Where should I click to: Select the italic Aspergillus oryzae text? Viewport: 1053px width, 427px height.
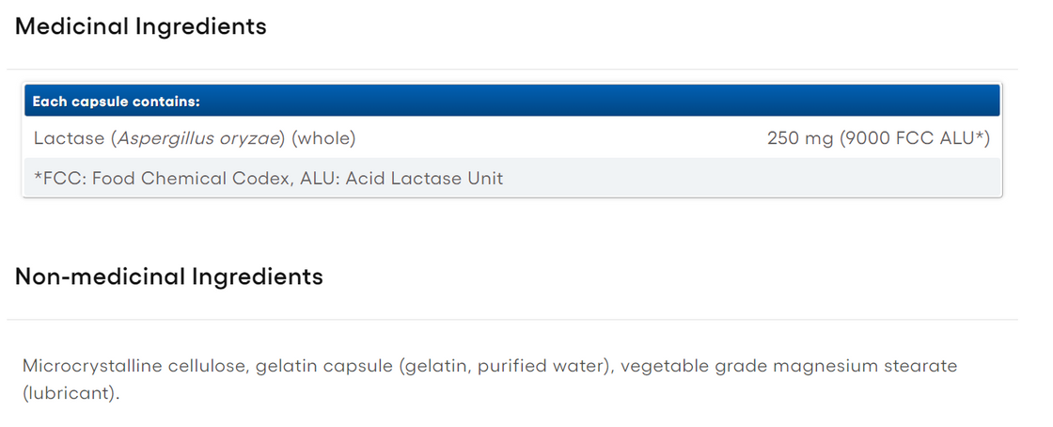[x=198, y=139]
